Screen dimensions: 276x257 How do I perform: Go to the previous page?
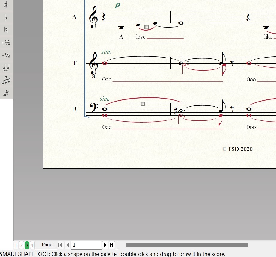[x=68, y=245]
